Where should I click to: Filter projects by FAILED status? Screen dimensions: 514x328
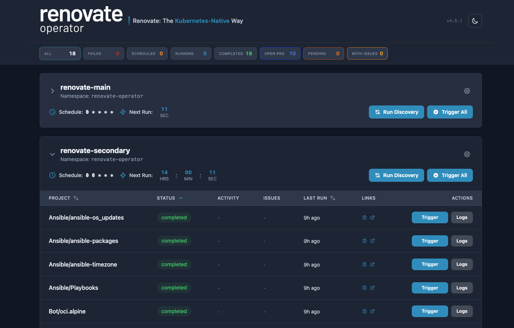pos(104,53)
